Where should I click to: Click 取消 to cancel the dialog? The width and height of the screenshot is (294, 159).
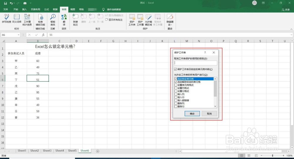coord(209,114)
